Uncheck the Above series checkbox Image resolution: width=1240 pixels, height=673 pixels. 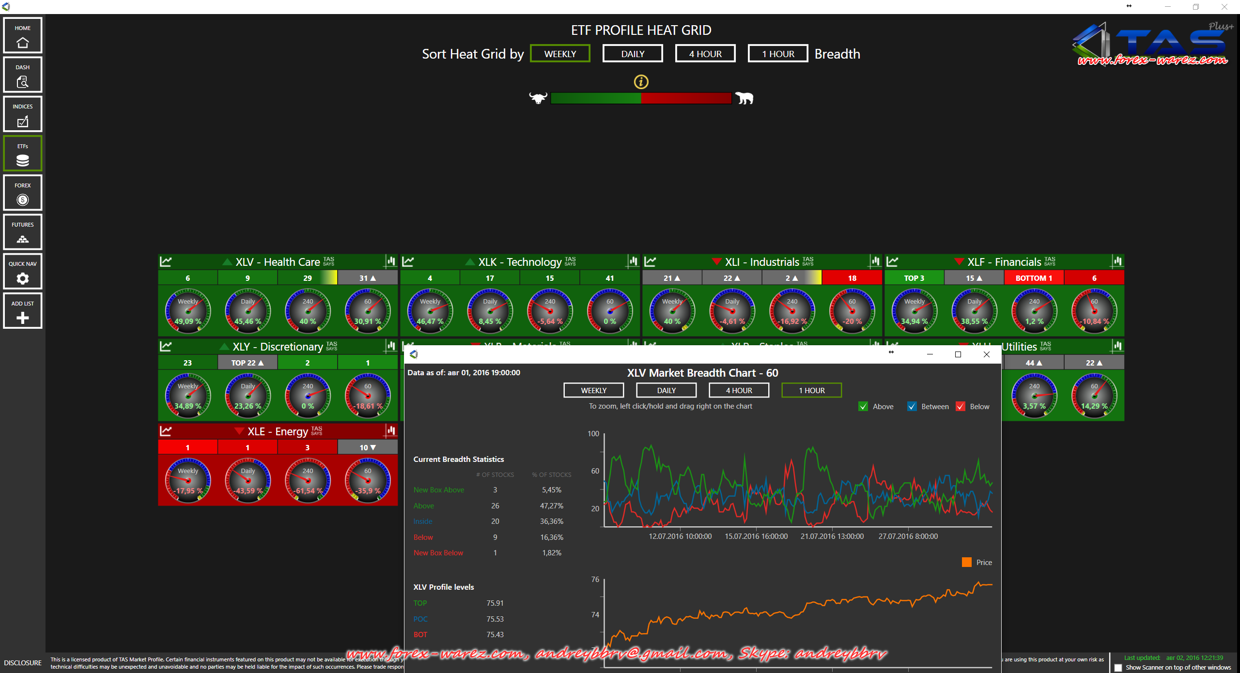click(x=863, y=407)
